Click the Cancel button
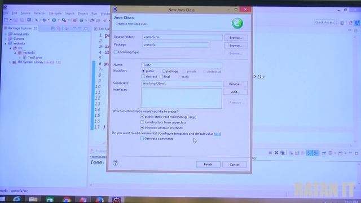The width and height of the screenshot is (361, 203). pos(235,165)
